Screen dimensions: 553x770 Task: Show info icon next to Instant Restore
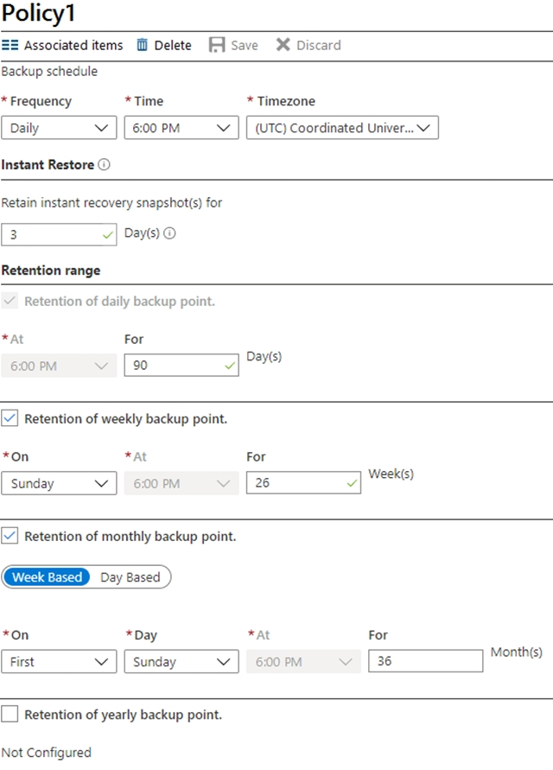104,164
